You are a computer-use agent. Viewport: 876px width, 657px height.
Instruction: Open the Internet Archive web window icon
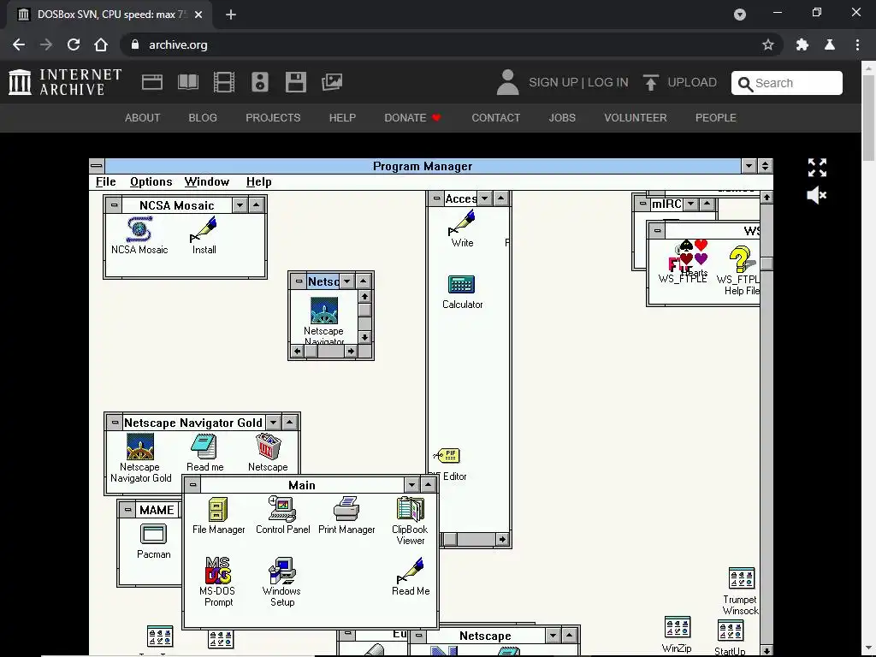coord(152,82)
